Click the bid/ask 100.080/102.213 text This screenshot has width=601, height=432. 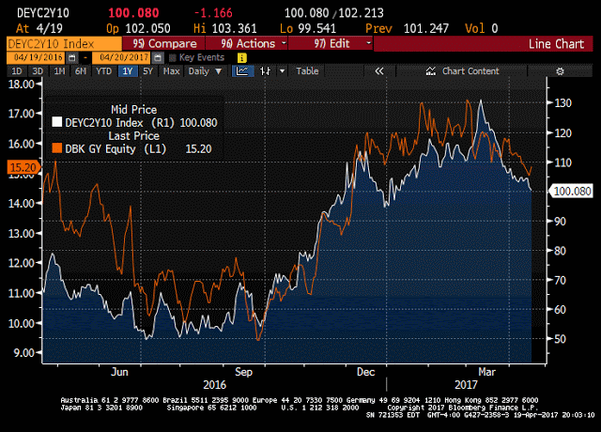pos(334,13)
